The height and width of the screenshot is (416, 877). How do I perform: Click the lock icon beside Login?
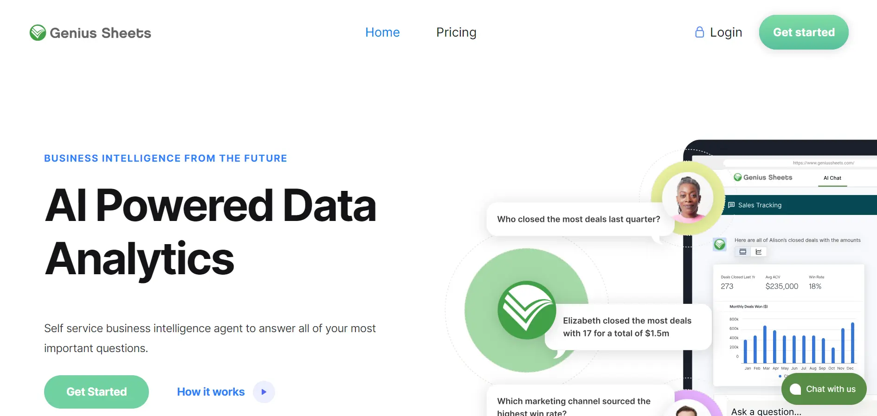pos(699,32)
